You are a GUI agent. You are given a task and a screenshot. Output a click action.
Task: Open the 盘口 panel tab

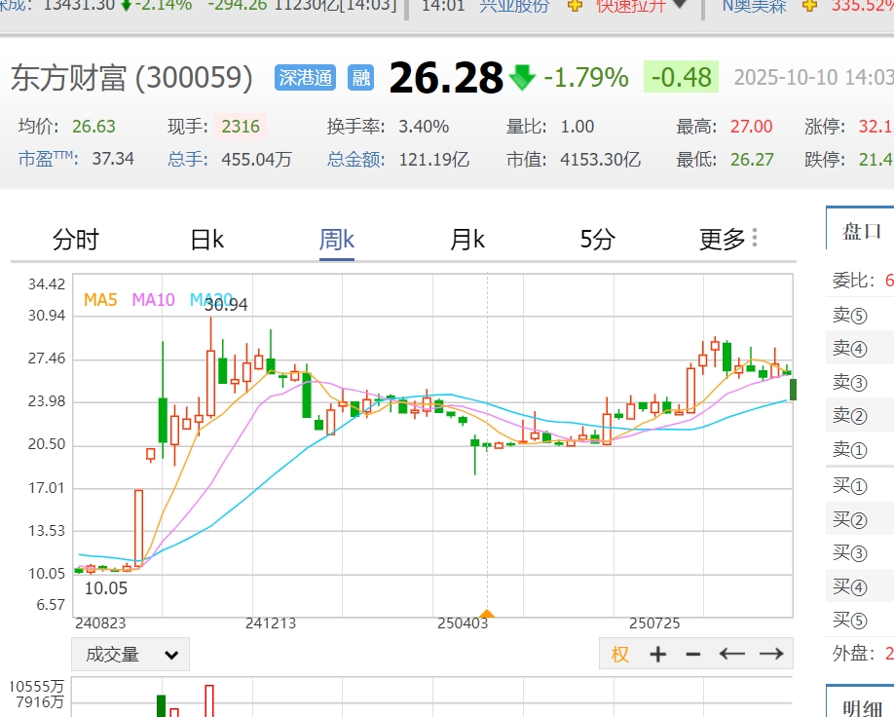tap(862, 231)
